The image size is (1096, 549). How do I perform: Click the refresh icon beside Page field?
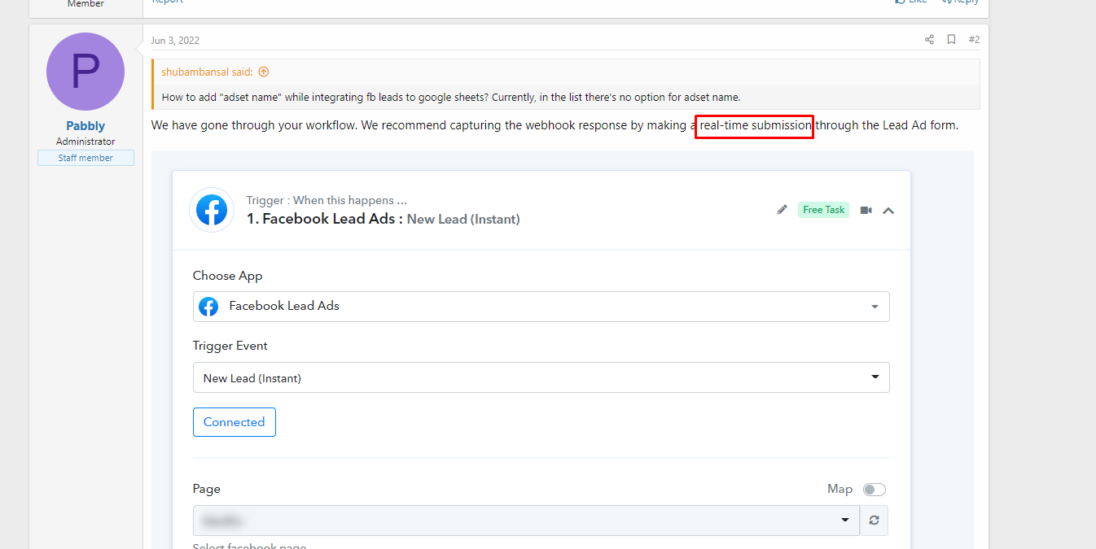[874, 521]
